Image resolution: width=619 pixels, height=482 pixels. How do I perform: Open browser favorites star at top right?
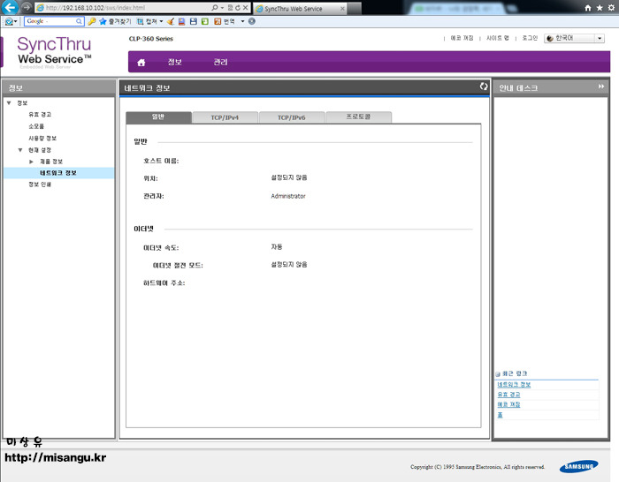(x=600, y=8)
